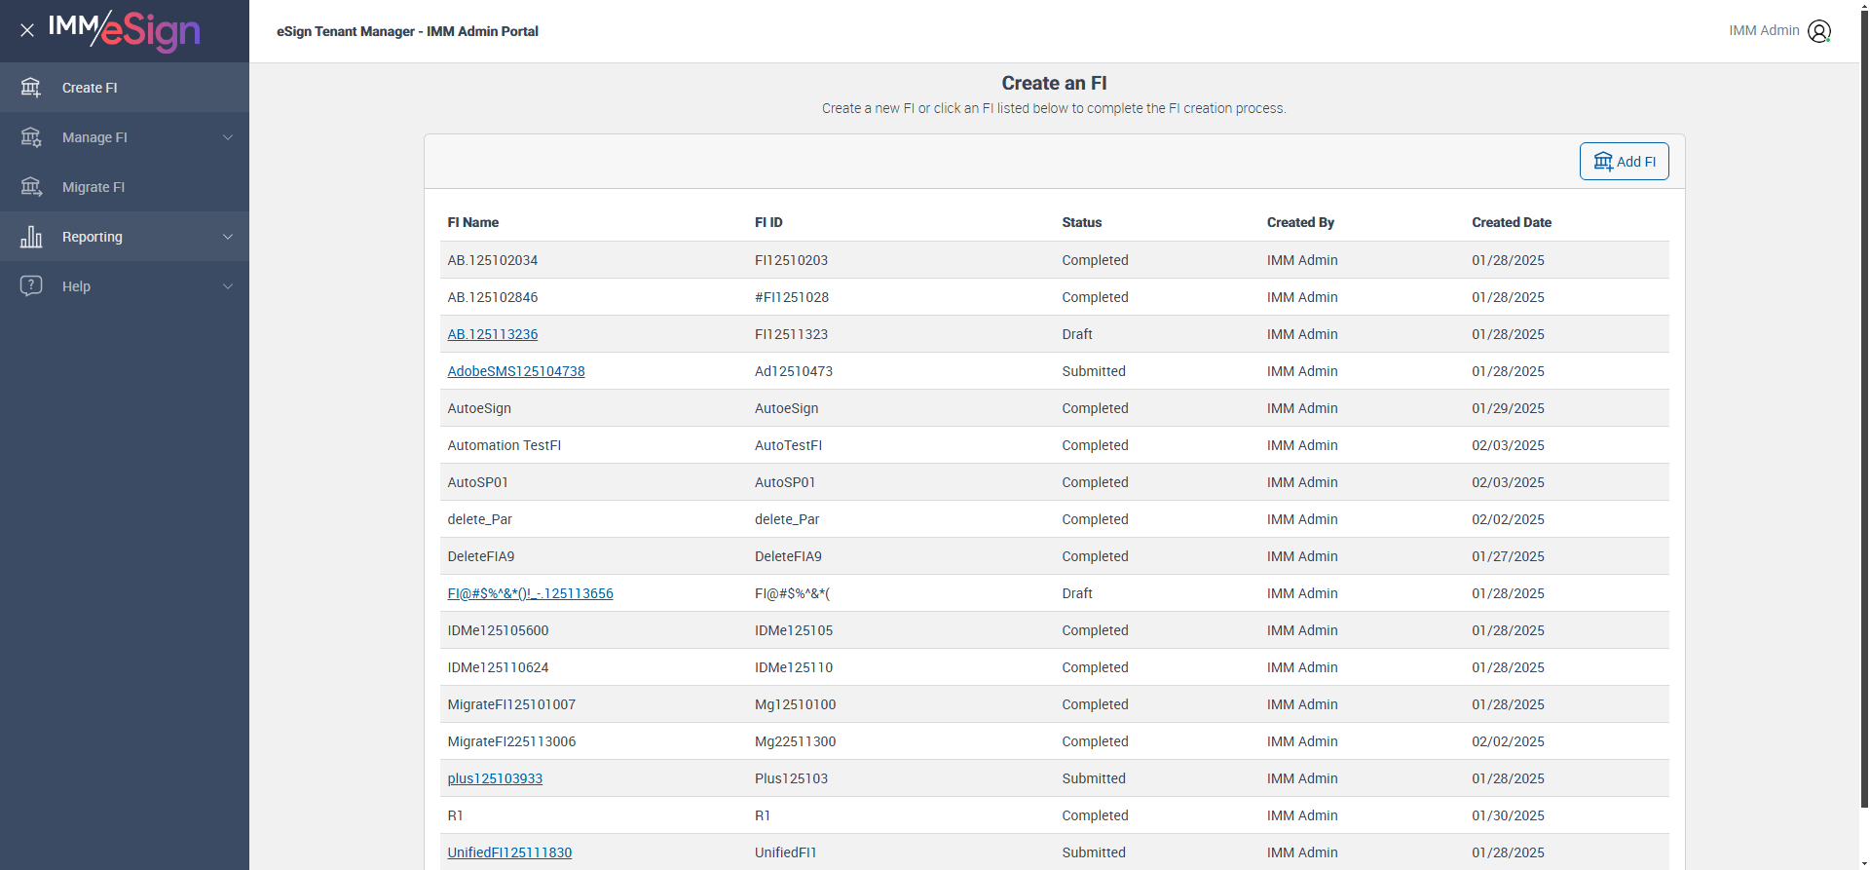Select Migrate FI in sidebar
1870x870 pixels.
[x=93, y=187]
